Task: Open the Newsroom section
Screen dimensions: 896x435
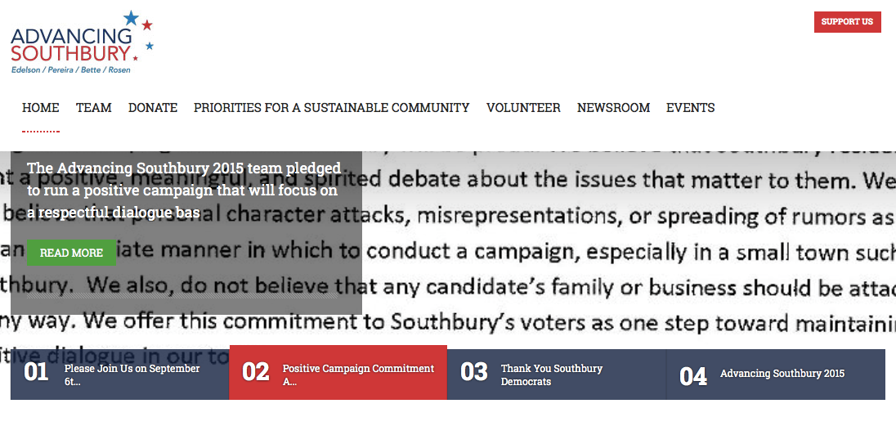Action: click(613, 108)
